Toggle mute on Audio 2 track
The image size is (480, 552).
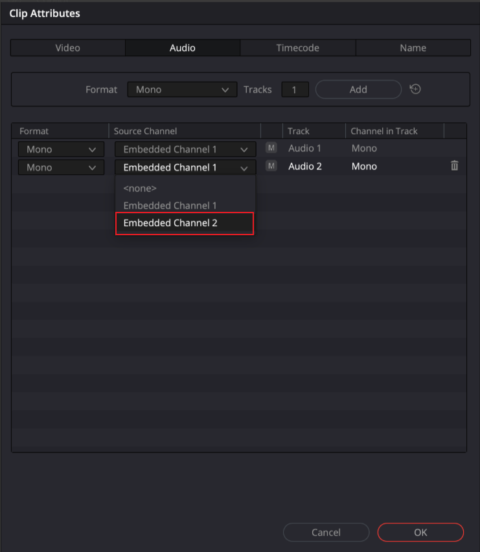coord(271,167)
